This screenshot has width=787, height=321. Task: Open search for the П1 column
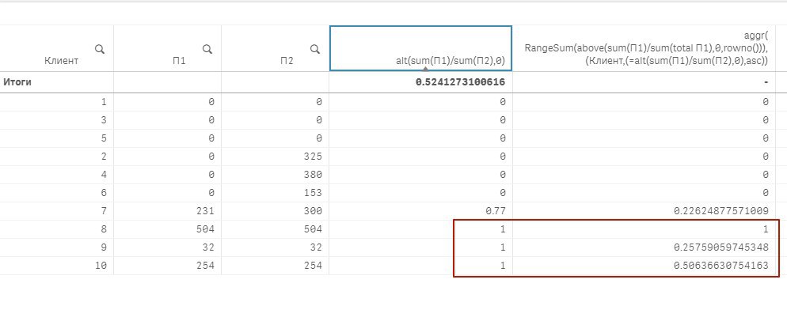point(207,49)
